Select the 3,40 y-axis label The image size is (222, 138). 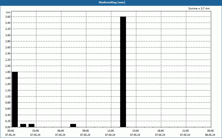coord(8,23)
